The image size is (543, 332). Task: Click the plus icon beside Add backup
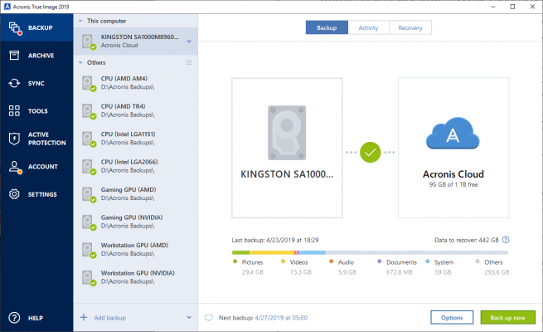click(x=84, y=317)
